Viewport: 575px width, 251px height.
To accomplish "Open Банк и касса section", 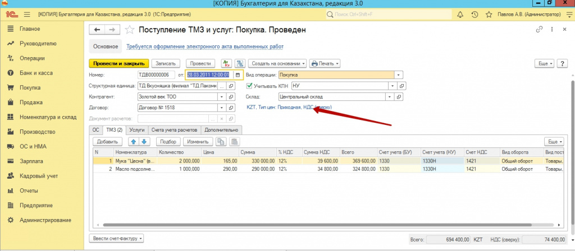I will point(36,73).
